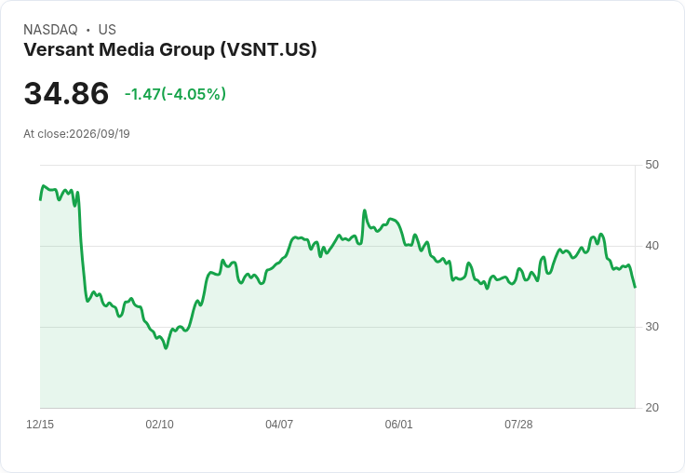
Task: Click the starting point of the price line
Action: [x=41, y=199]
